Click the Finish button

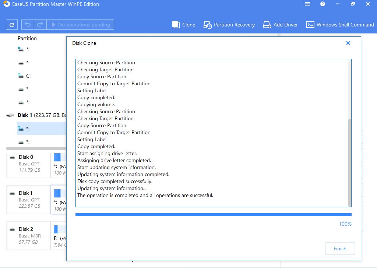[x=340, y=249]
